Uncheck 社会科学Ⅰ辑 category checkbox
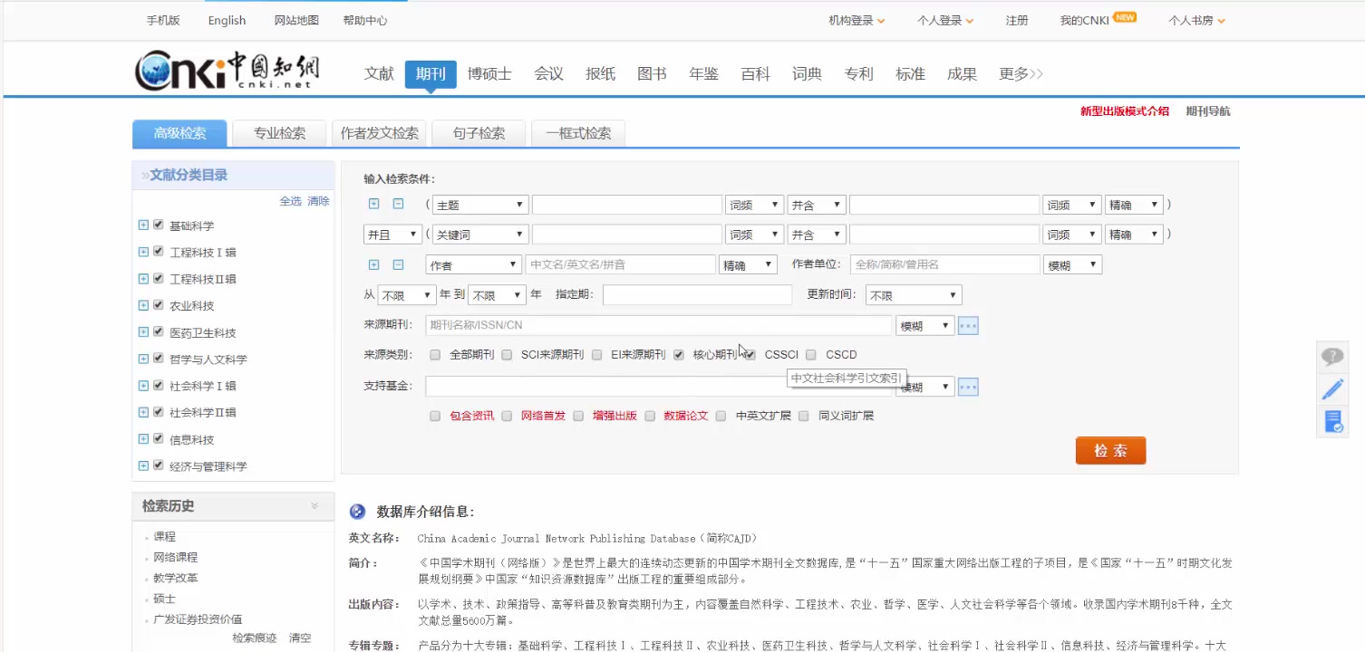 point(159,385)
